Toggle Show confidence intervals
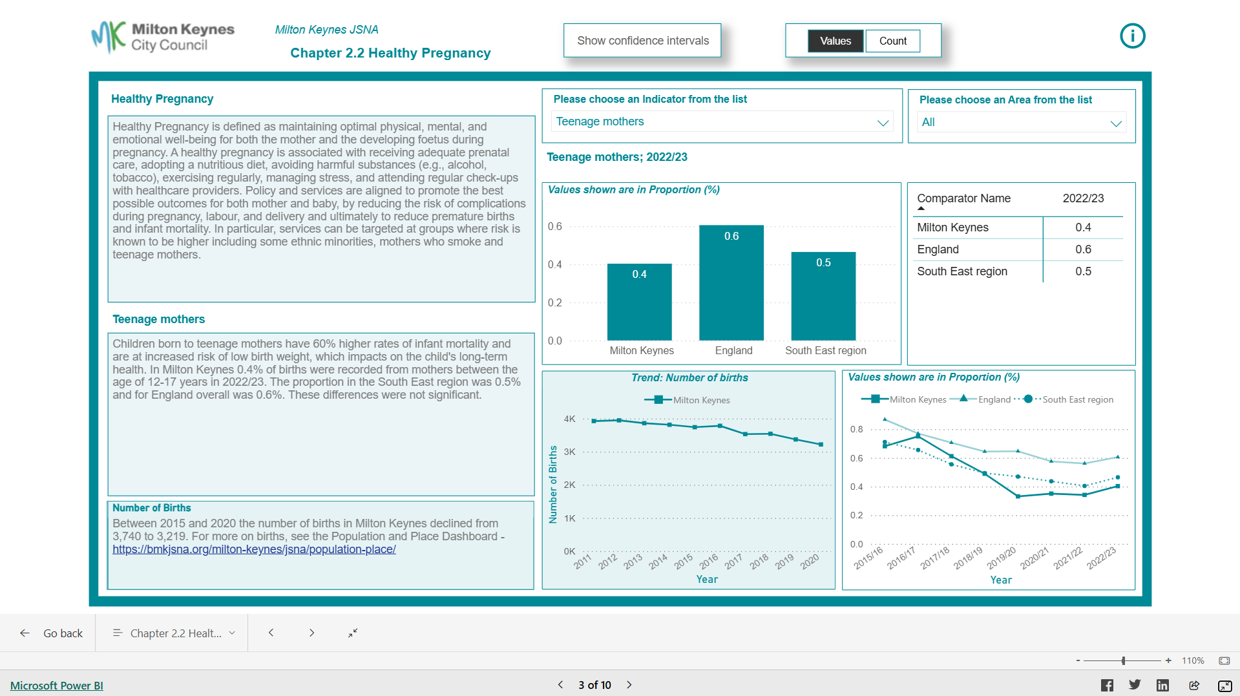The width and height of the screenshot is (1240, 696). pos(642,41)
